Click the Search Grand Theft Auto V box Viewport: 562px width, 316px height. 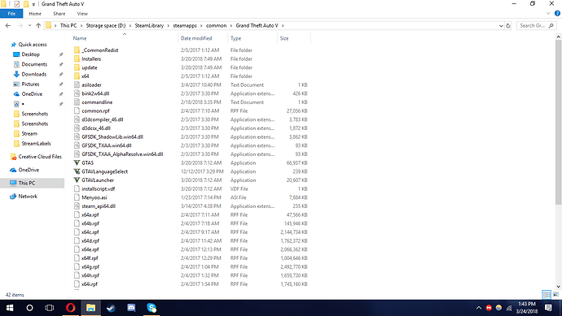click(536, 26)
